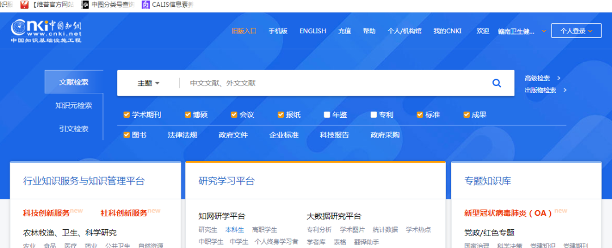Toggle the 学术期刊 checkbox

point(126,114)
